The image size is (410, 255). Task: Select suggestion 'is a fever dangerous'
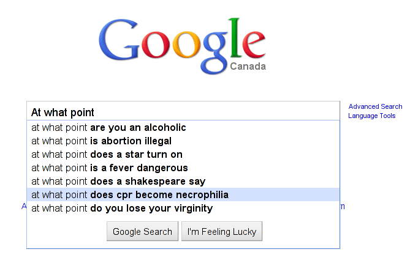(x=110, y=168)
